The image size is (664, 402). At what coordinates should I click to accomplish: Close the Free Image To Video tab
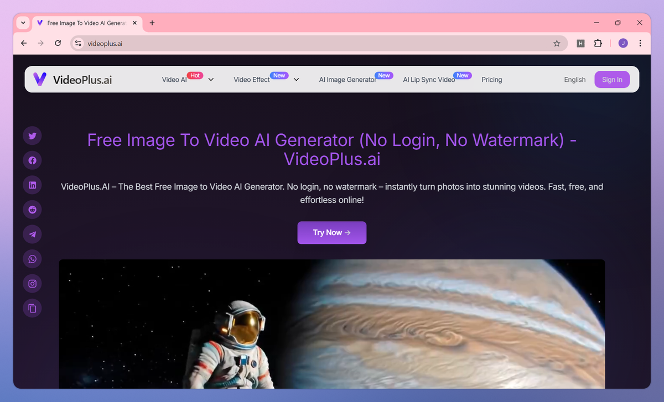[135, 23]
